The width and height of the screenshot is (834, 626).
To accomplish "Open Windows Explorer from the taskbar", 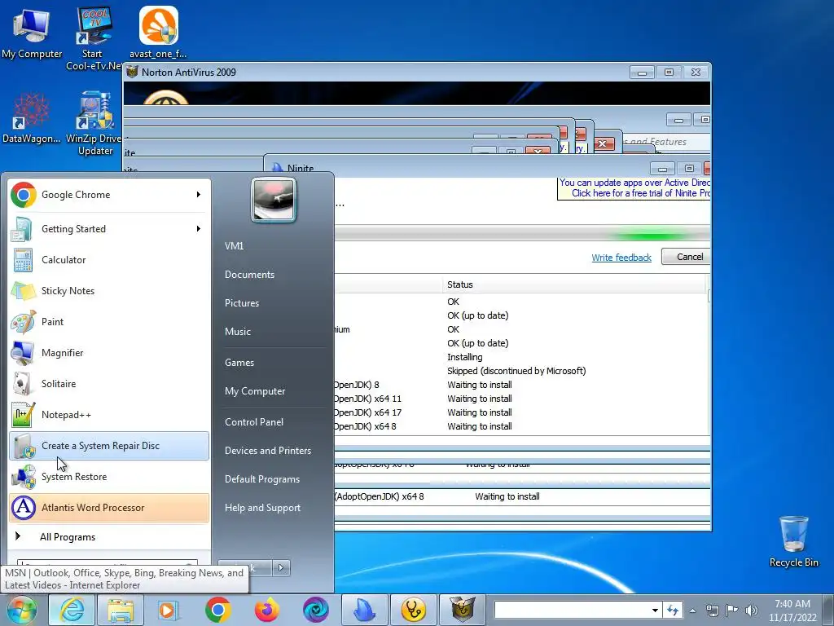I will [x=121, y=610].
